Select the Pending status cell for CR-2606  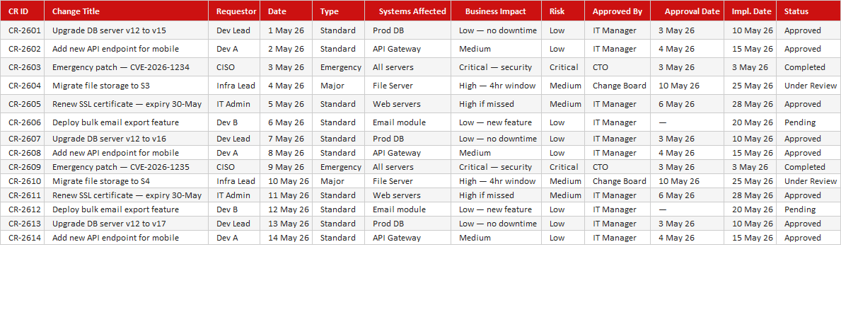[x=808, y=122]
